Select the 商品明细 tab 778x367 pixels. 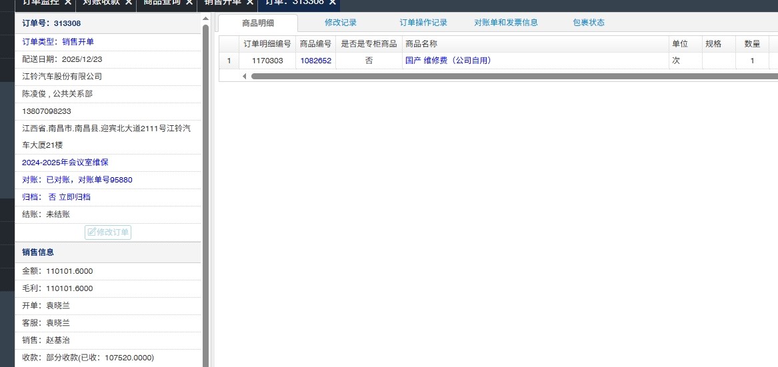tap(258, 23)
